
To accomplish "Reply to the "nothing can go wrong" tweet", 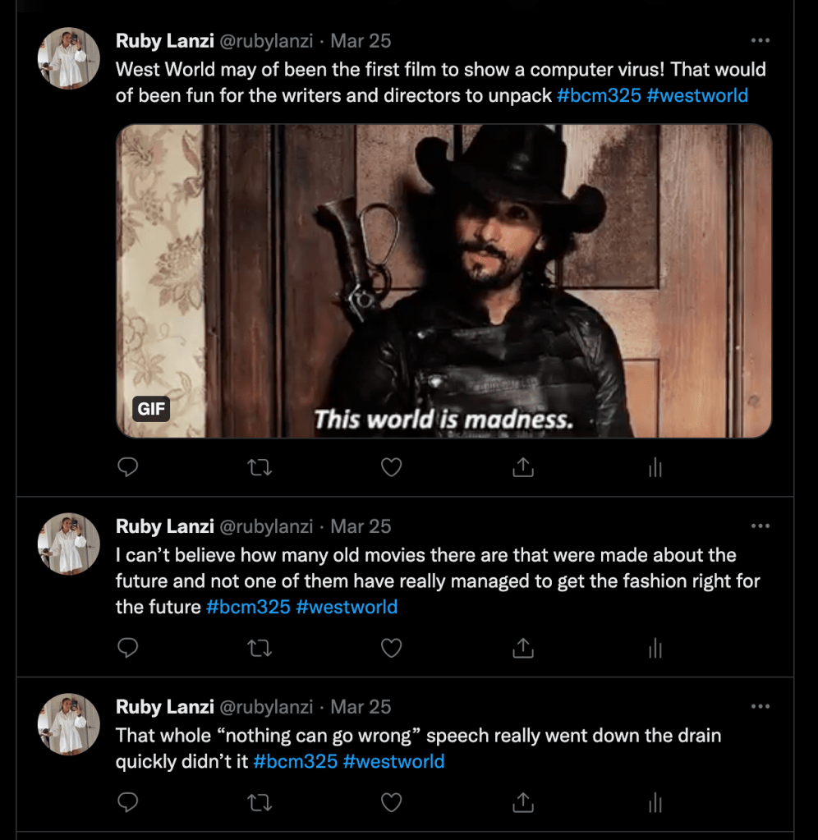I will 127,802.
